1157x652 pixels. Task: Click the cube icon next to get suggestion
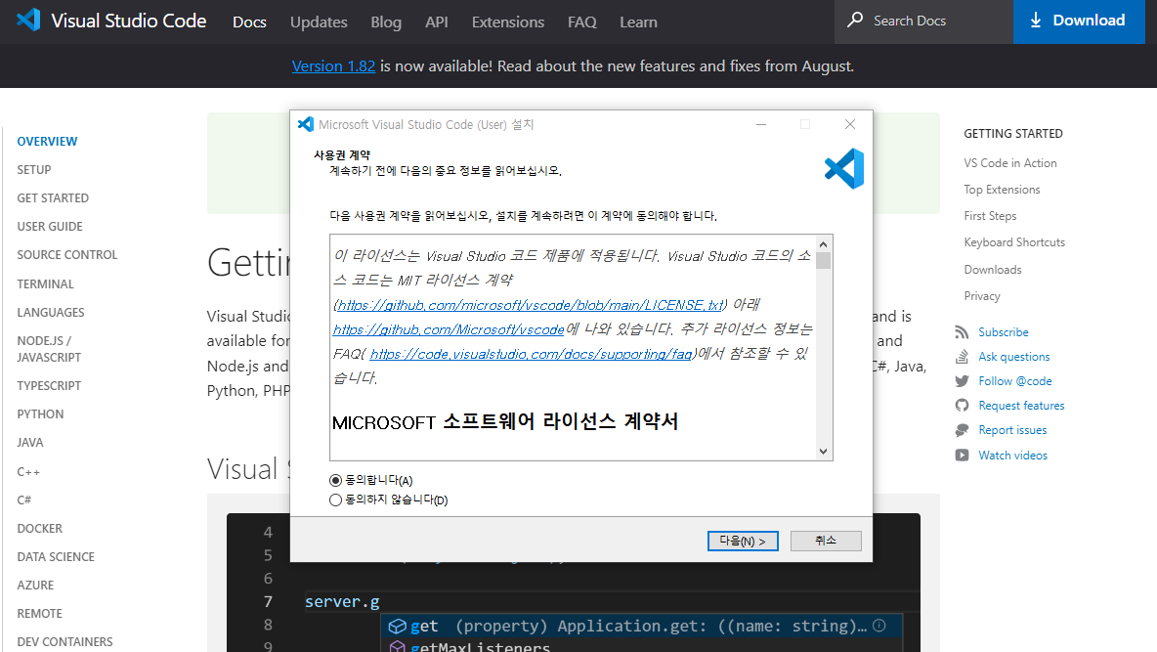coord(397,627)
